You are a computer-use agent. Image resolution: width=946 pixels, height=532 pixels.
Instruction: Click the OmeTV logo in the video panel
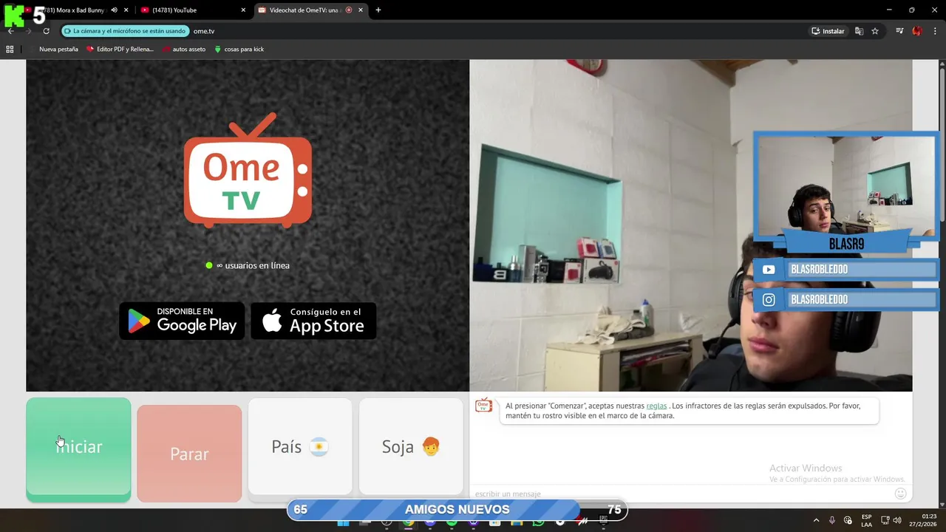(x=248, y=170)
